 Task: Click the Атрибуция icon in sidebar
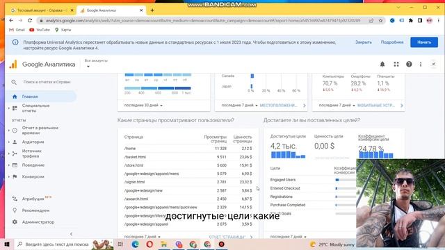click(15, 199)
